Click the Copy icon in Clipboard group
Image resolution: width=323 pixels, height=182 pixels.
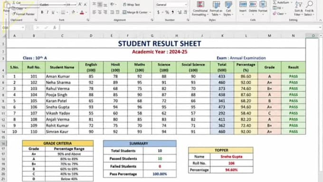pos(14,9)
